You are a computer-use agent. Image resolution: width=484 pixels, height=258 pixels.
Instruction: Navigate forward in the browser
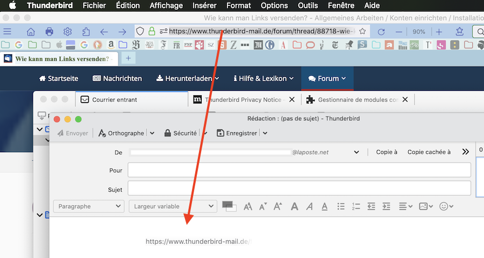tap(122, 32)
